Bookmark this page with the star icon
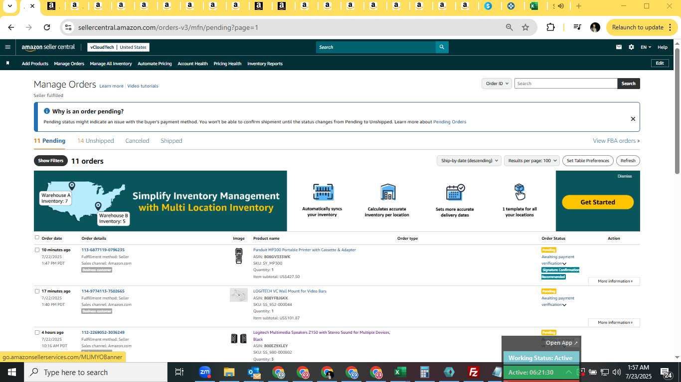Screen dimensions: 681x382 click(525, 27)
